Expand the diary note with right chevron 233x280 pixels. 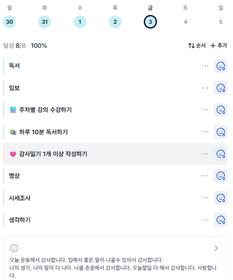click(x=216, y=248)
